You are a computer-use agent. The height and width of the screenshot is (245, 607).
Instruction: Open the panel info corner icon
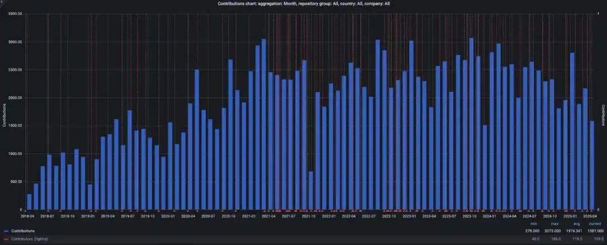(x=2, y=2)
